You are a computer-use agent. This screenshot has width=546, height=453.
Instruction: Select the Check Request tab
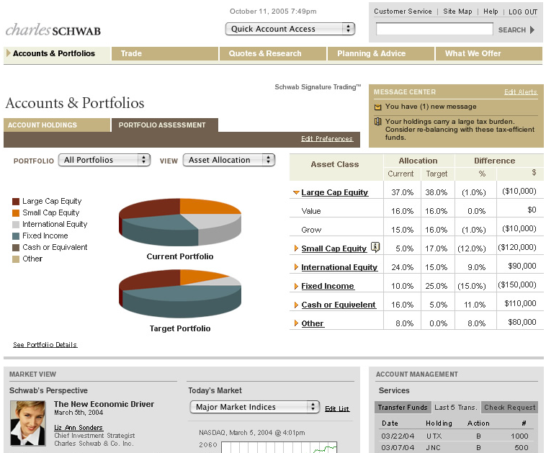509,408
